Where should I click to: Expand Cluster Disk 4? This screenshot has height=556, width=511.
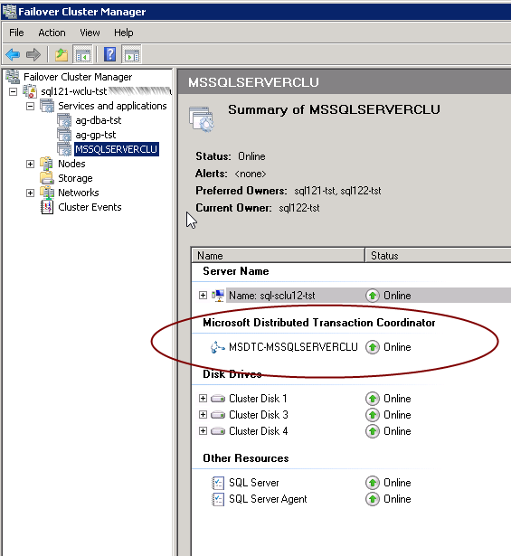click(x=203, y=431)
